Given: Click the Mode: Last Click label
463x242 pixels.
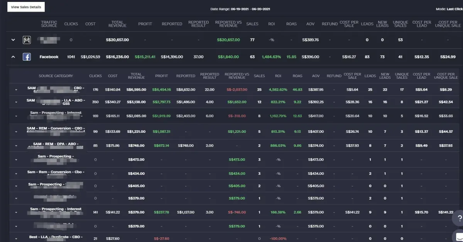Looking at the screenshot, I should coord(449,8).
